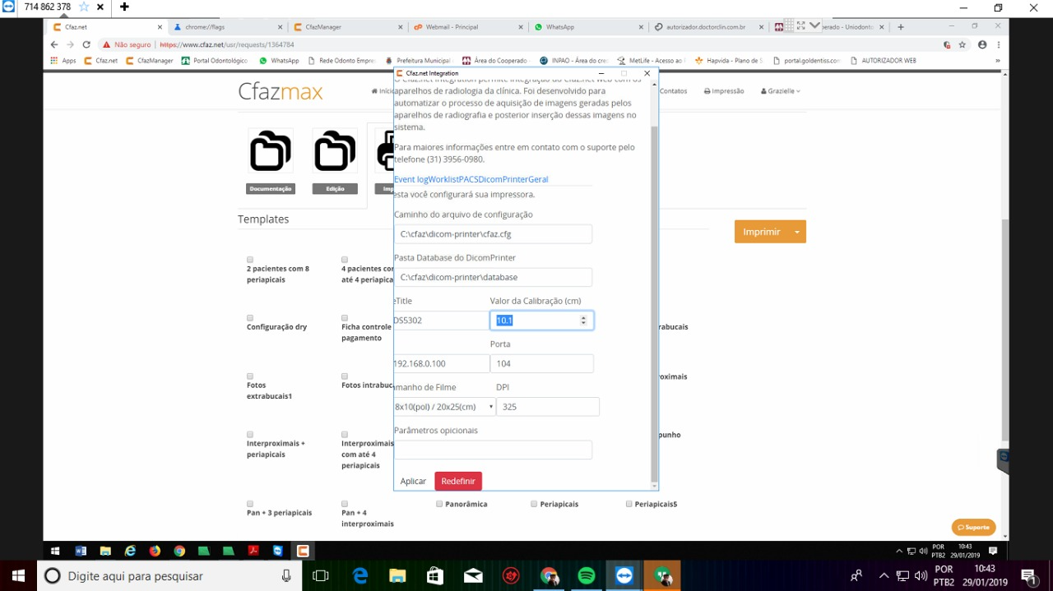Open the local notification center
Viewport: 1053px width, 591px height.
pyautogui.click(x=1028, y=576)
